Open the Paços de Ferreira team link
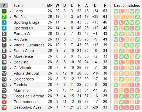Image resolution: width=142 pixels, height=112 pixels. point(29,96)
